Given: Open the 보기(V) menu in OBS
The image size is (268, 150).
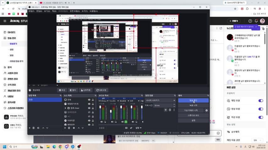Looking at the screenshot, I should tap(47, 11).
